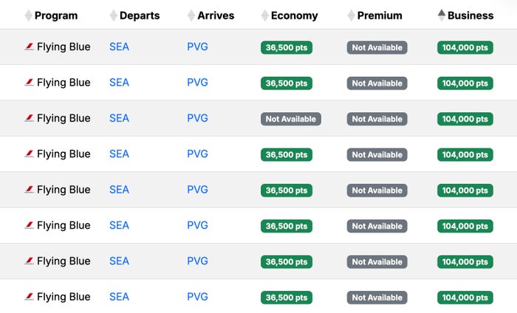The width and height of the screenshot is (517, 313).
Task: Choose the 36,500 pts Economy badge in fifth row
Action: (x=287, y=190)
